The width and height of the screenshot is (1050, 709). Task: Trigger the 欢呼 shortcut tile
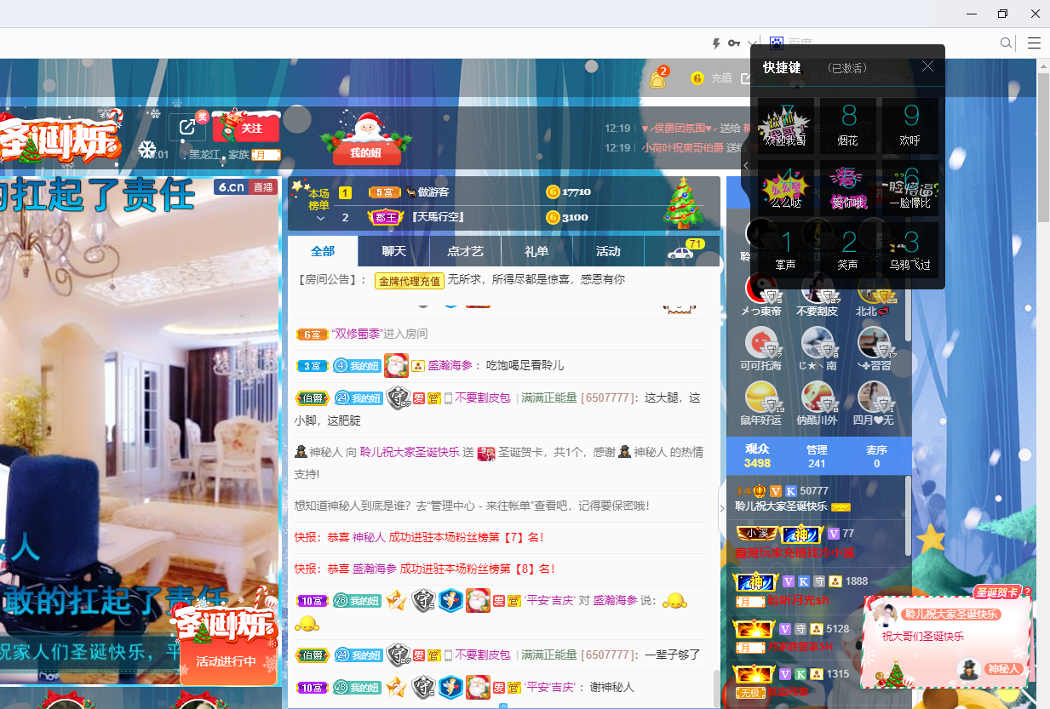(x=910, y=125)
